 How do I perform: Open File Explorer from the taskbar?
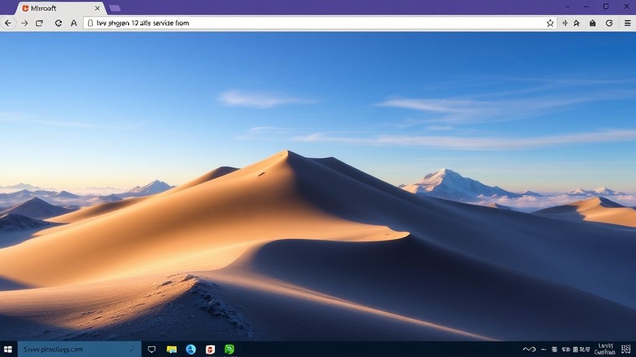[x=171, y=350]
